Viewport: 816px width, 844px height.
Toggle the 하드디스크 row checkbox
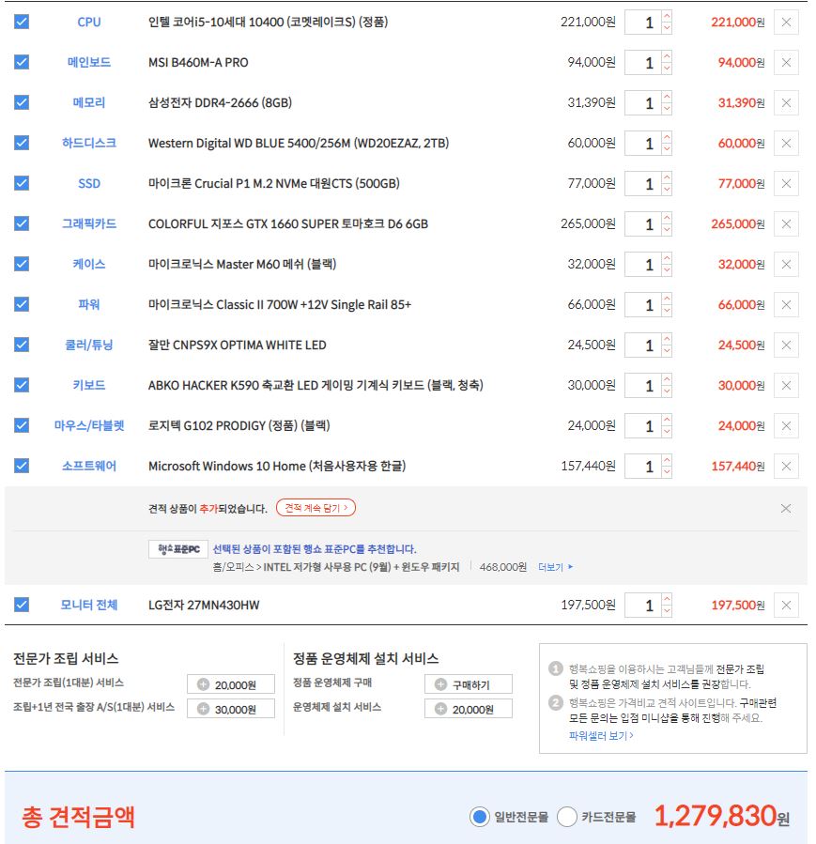tap(22, 143)
